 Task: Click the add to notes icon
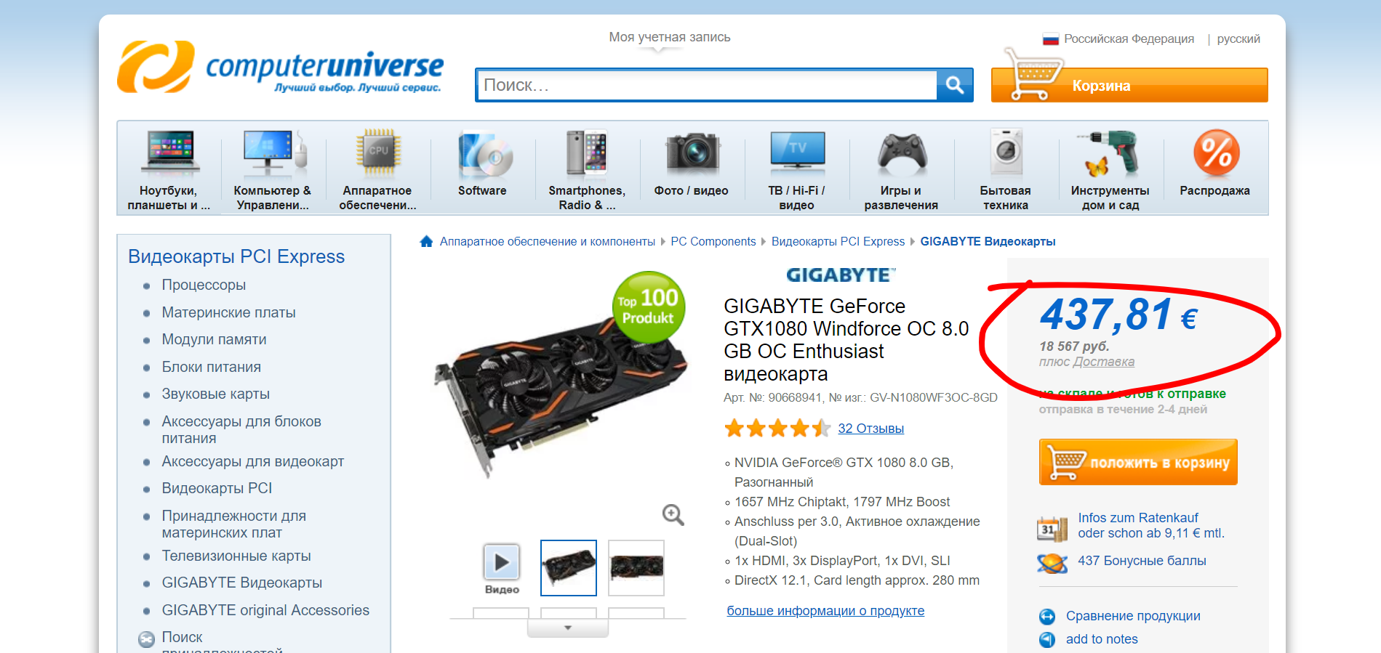tap(1047, 640)
